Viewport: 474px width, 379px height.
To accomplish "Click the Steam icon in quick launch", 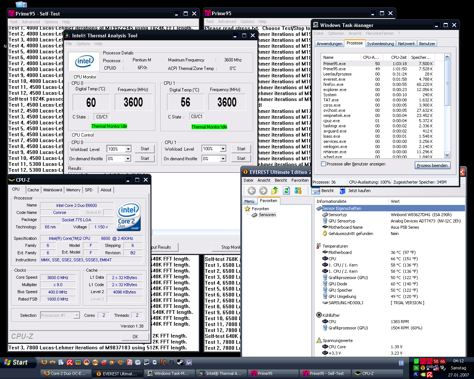I will point(180,362).
